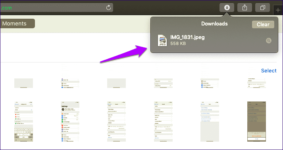Click the JPEG file icon in Downloads

pyautogui.click(x=162, y=40)
